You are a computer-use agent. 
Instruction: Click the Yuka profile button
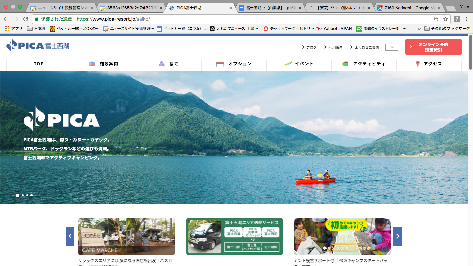[x=464, y=7]
